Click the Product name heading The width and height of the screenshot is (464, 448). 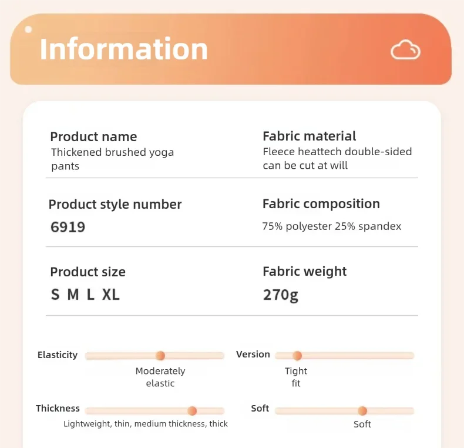click(x=93, y=136)
